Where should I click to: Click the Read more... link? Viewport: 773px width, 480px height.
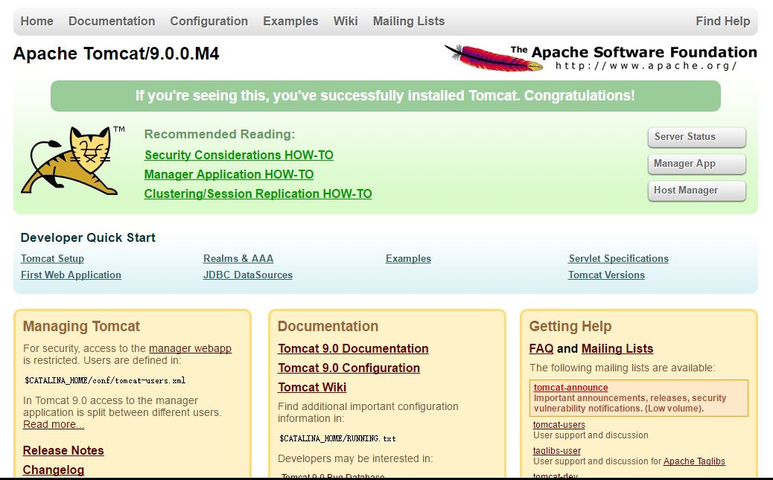(x=54, y=424)
